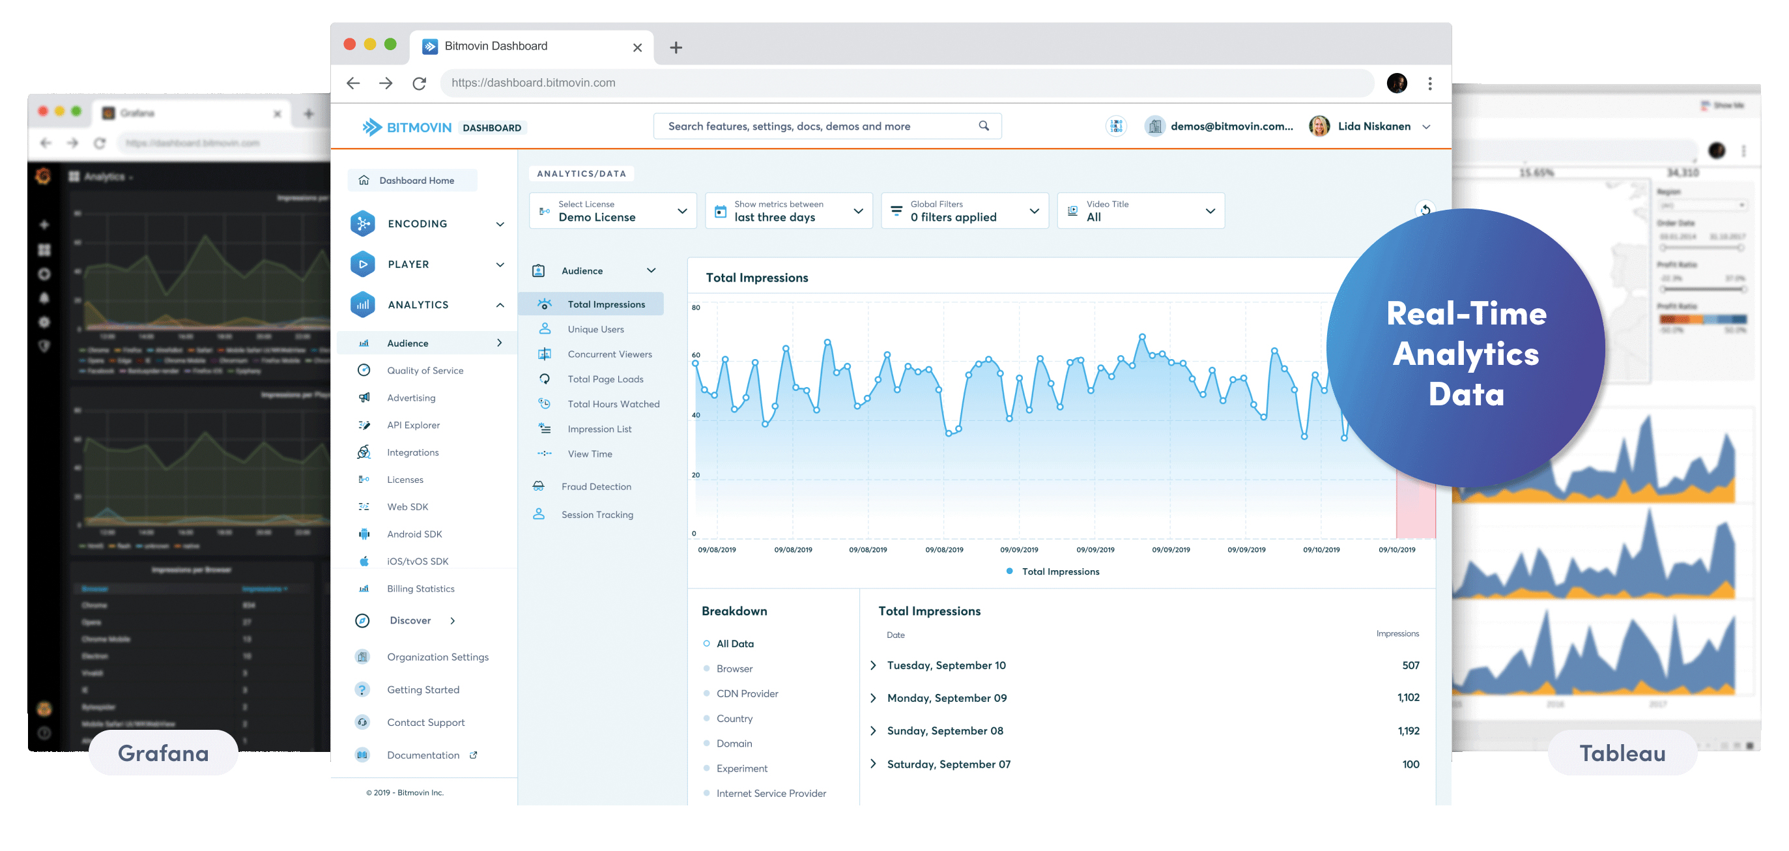Expand the Tuesday, September 10 row
Viewport: 1789px width, 851px height.
[873, 665]
